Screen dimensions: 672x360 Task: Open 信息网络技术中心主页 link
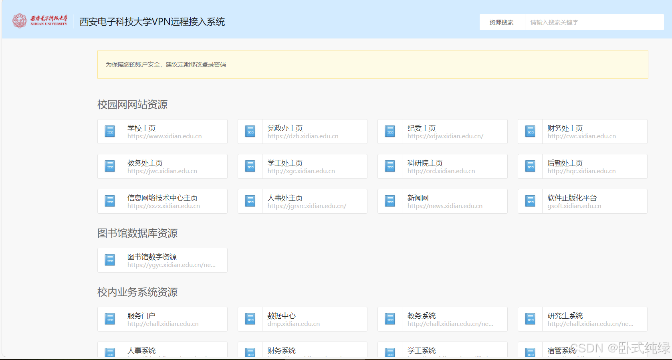pyautogui.click(x=162, y=198)
